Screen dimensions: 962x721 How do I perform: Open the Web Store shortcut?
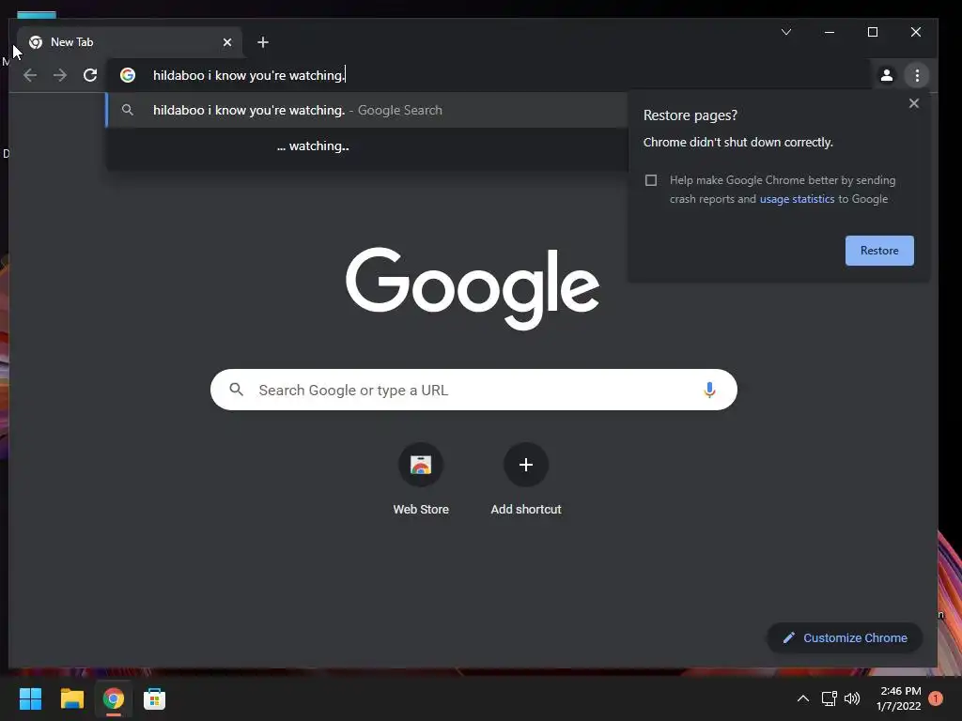pos(421,481)
